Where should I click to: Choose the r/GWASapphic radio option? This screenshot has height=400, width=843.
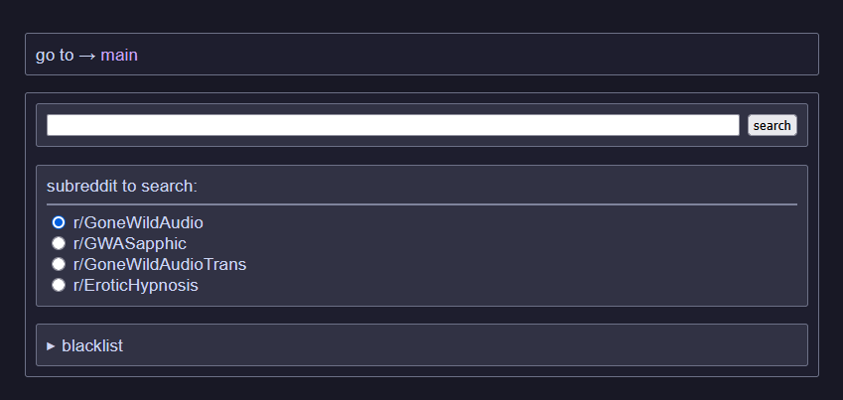pyautogui.click(x=59, y=243)
